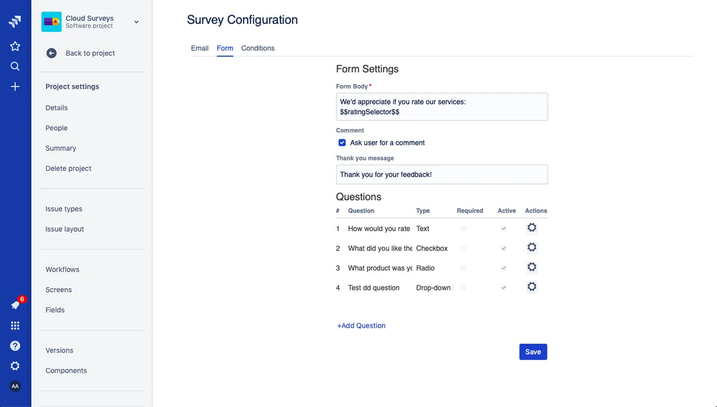Toggle Ask user for a comment

pos(342,143)
